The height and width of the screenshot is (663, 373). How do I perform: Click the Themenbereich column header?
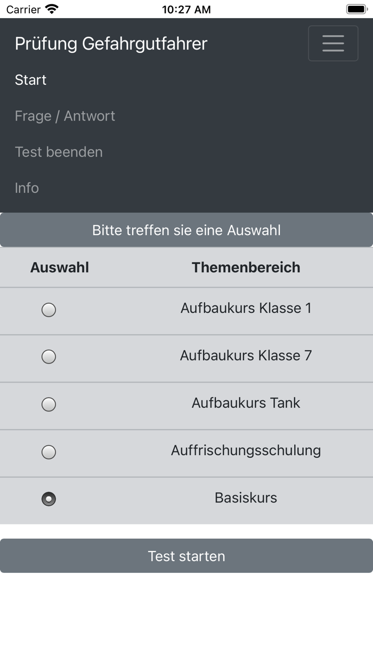246,267
